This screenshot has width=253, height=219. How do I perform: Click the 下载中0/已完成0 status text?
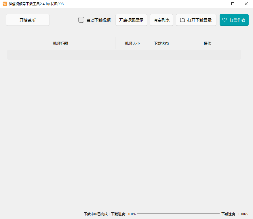[96, 214]
